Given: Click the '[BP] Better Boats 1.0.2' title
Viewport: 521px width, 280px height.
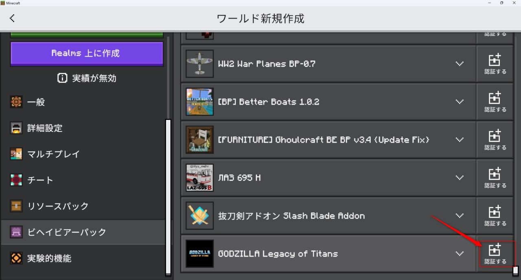Looking at the screenshot, I should click(x=269, y=102).
